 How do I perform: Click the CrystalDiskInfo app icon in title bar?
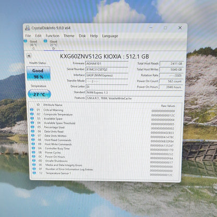tap(28, 28)
